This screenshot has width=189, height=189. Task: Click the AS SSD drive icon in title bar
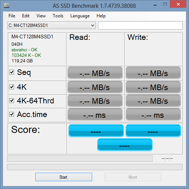click(7, 6)
